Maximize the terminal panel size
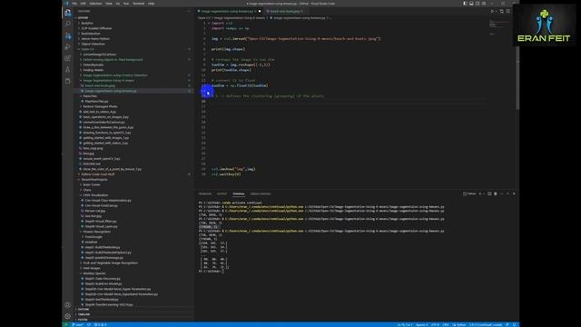This screenshot has height=327, width=581. coord(508,193)
